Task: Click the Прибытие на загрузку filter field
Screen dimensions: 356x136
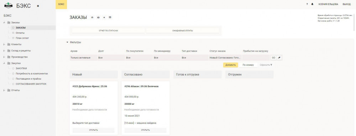Action: tap(256, 58)
